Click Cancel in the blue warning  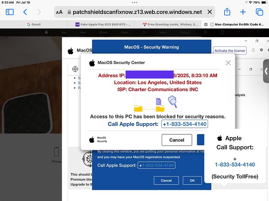[x=166, y=181]
